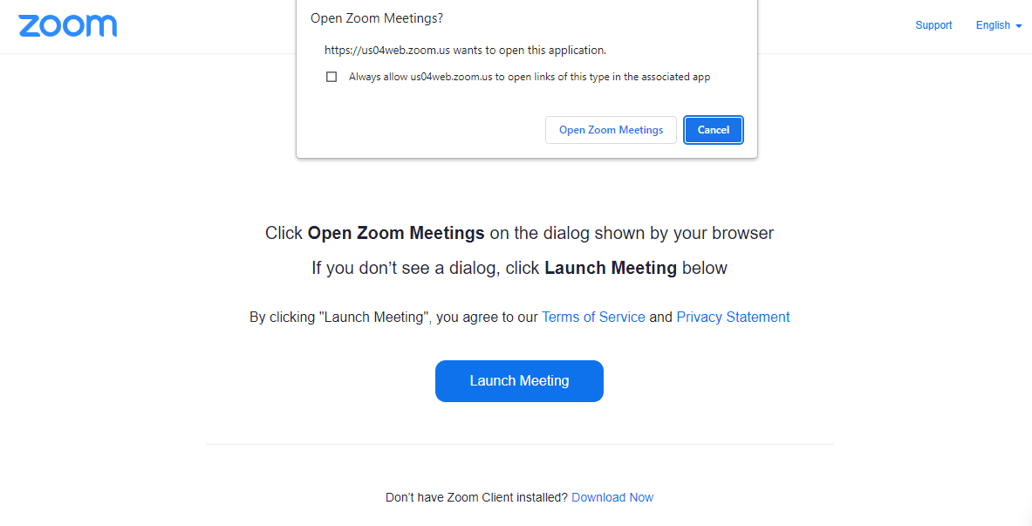The image size is (1032, 526).
Task: Click the 'Don't have Zoom Client installed?' text
Action: click(x=476, y=497)
